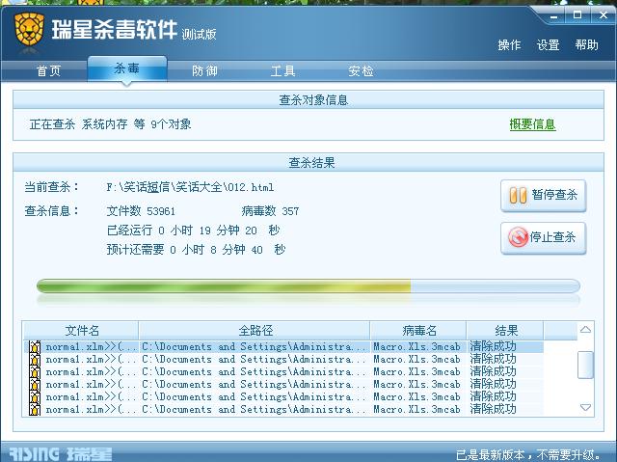Image resolution: width=617 pixels, height=462 pixels.
Task: Click the 文件数 53961 value
Action: point(141,211)
